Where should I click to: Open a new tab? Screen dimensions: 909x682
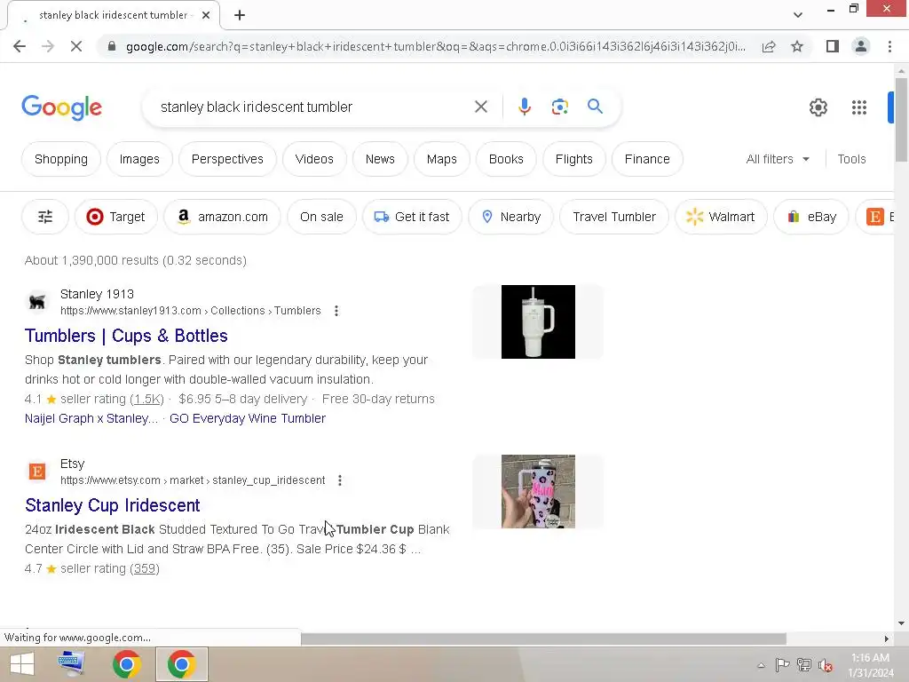click(240, 15)
